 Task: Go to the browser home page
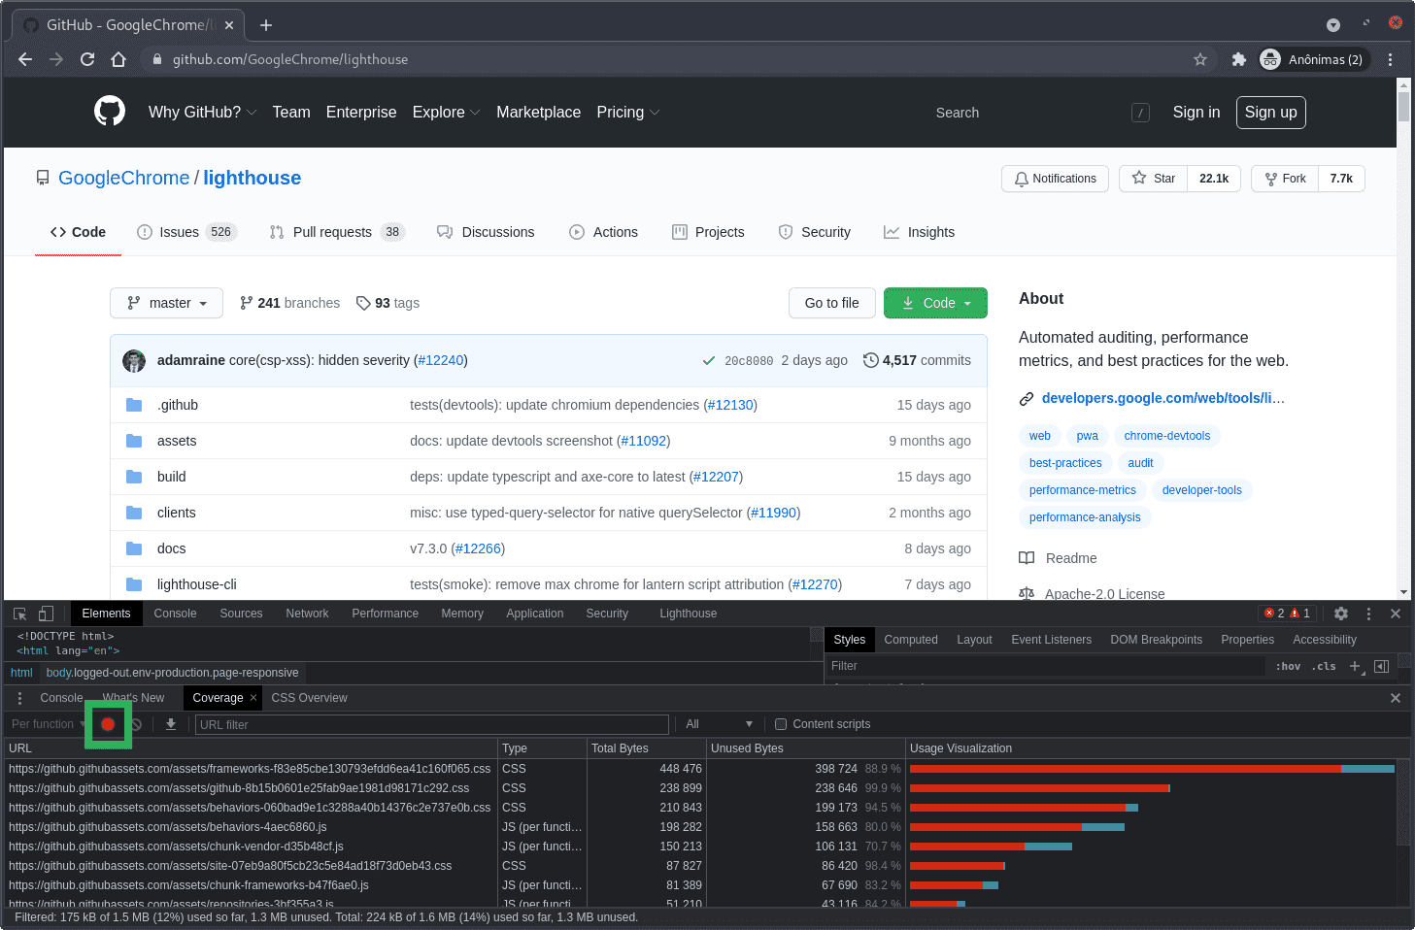click(x=118, y=59)
